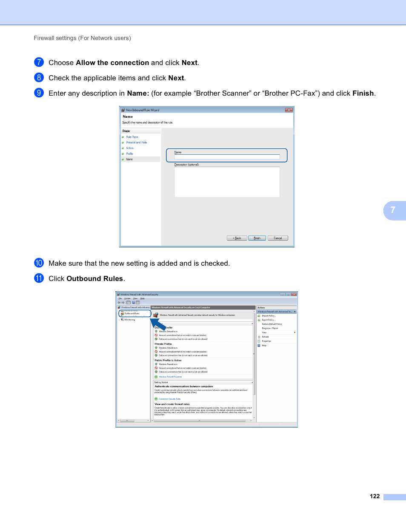Click the New Inbound Rule Wizard title bar icon
Viewport: 406px width, 525px height.
[x=123, y=110]
